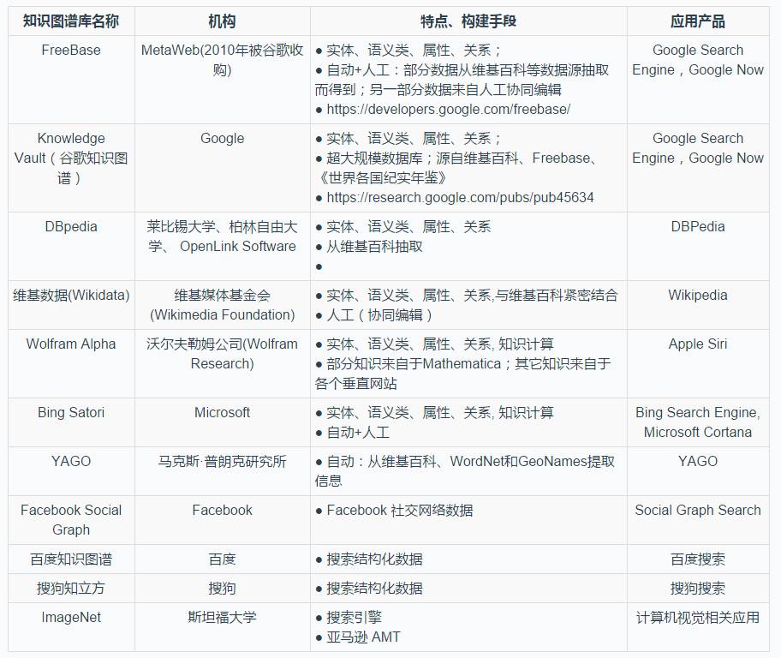Select the 搜狗知立方 name cell
The image size is (781, 658).
(71, 589)
